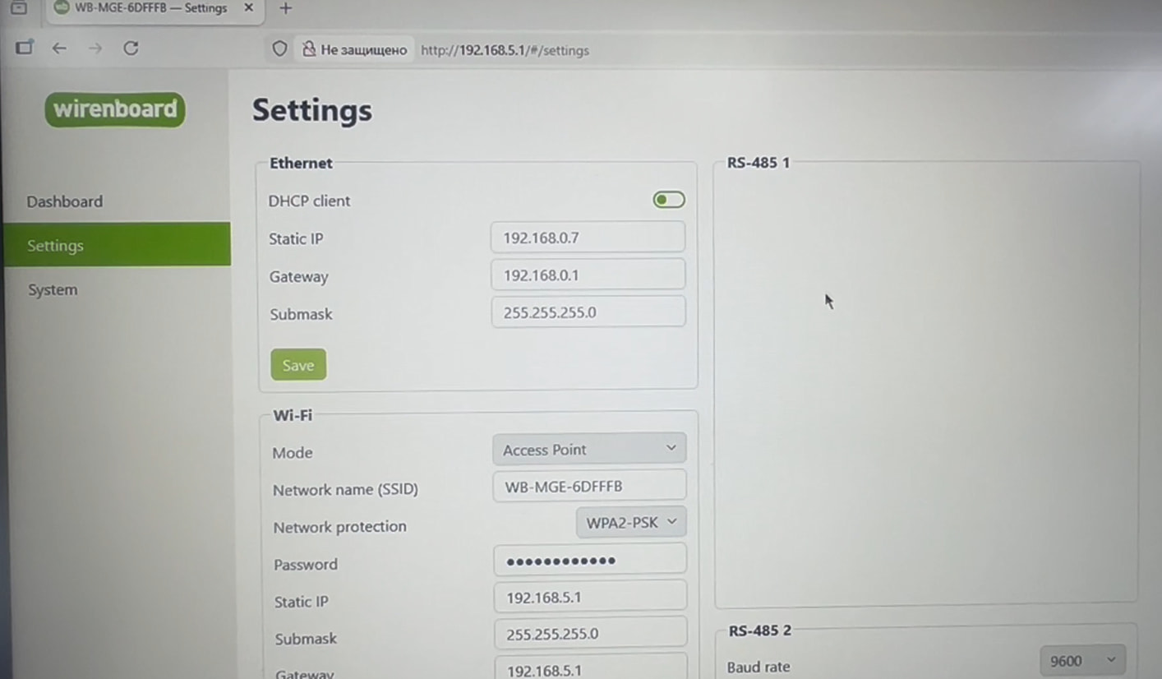Click the not-secure padlock icon
The width and height of the screenshot is (1162, 679).
(x=308, y=49)
